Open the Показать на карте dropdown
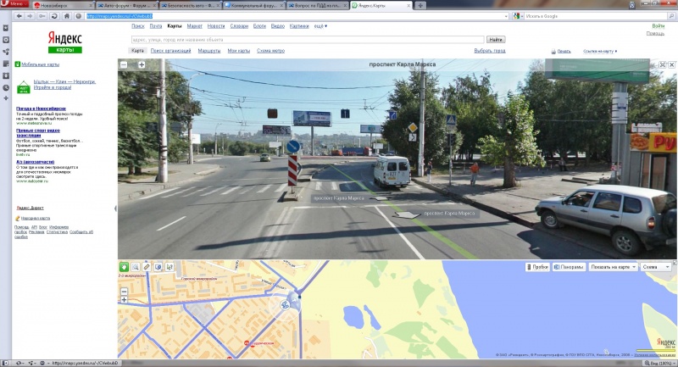Image resolution: width=678 pixels, height=367 pixels. coord(612,267)
